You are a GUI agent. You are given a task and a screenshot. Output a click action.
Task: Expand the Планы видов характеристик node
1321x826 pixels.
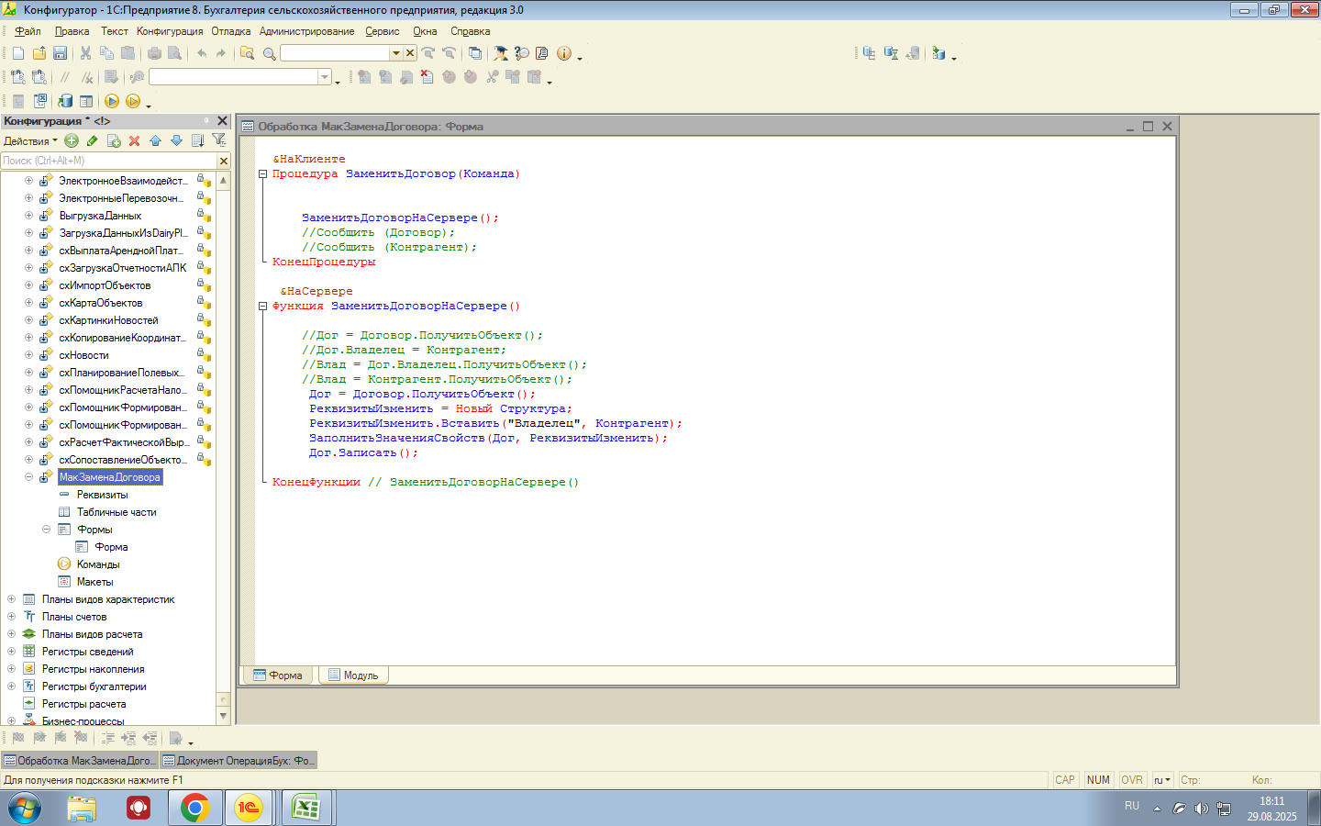click(x=11, y=599)
